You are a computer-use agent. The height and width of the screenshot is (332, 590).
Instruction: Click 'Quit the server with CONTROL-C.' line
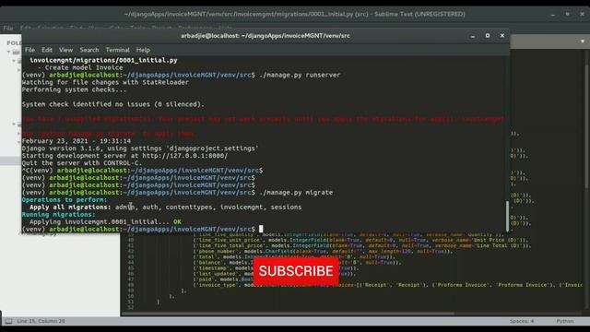(x=82, y=163)
